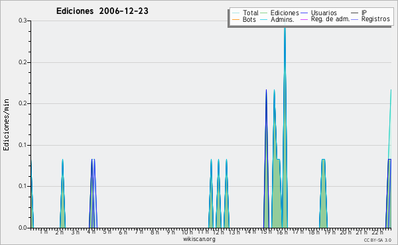Click the 14 h x-axis label
The height and width of the screenshot is (245, 398).
250,232
